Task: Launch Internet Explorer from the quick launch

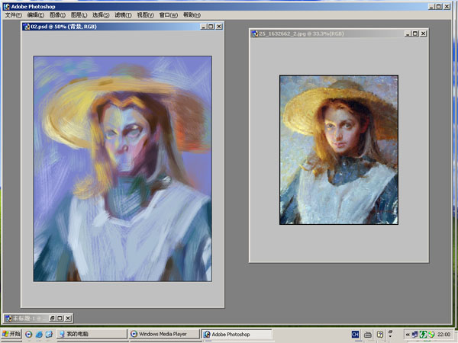Action: tap(39, 335)
